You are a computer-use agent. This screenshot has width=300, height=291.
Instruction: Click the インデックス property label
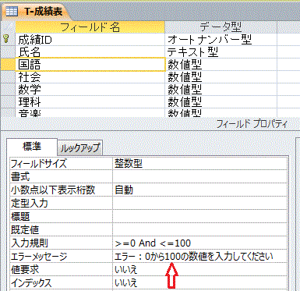62,282
